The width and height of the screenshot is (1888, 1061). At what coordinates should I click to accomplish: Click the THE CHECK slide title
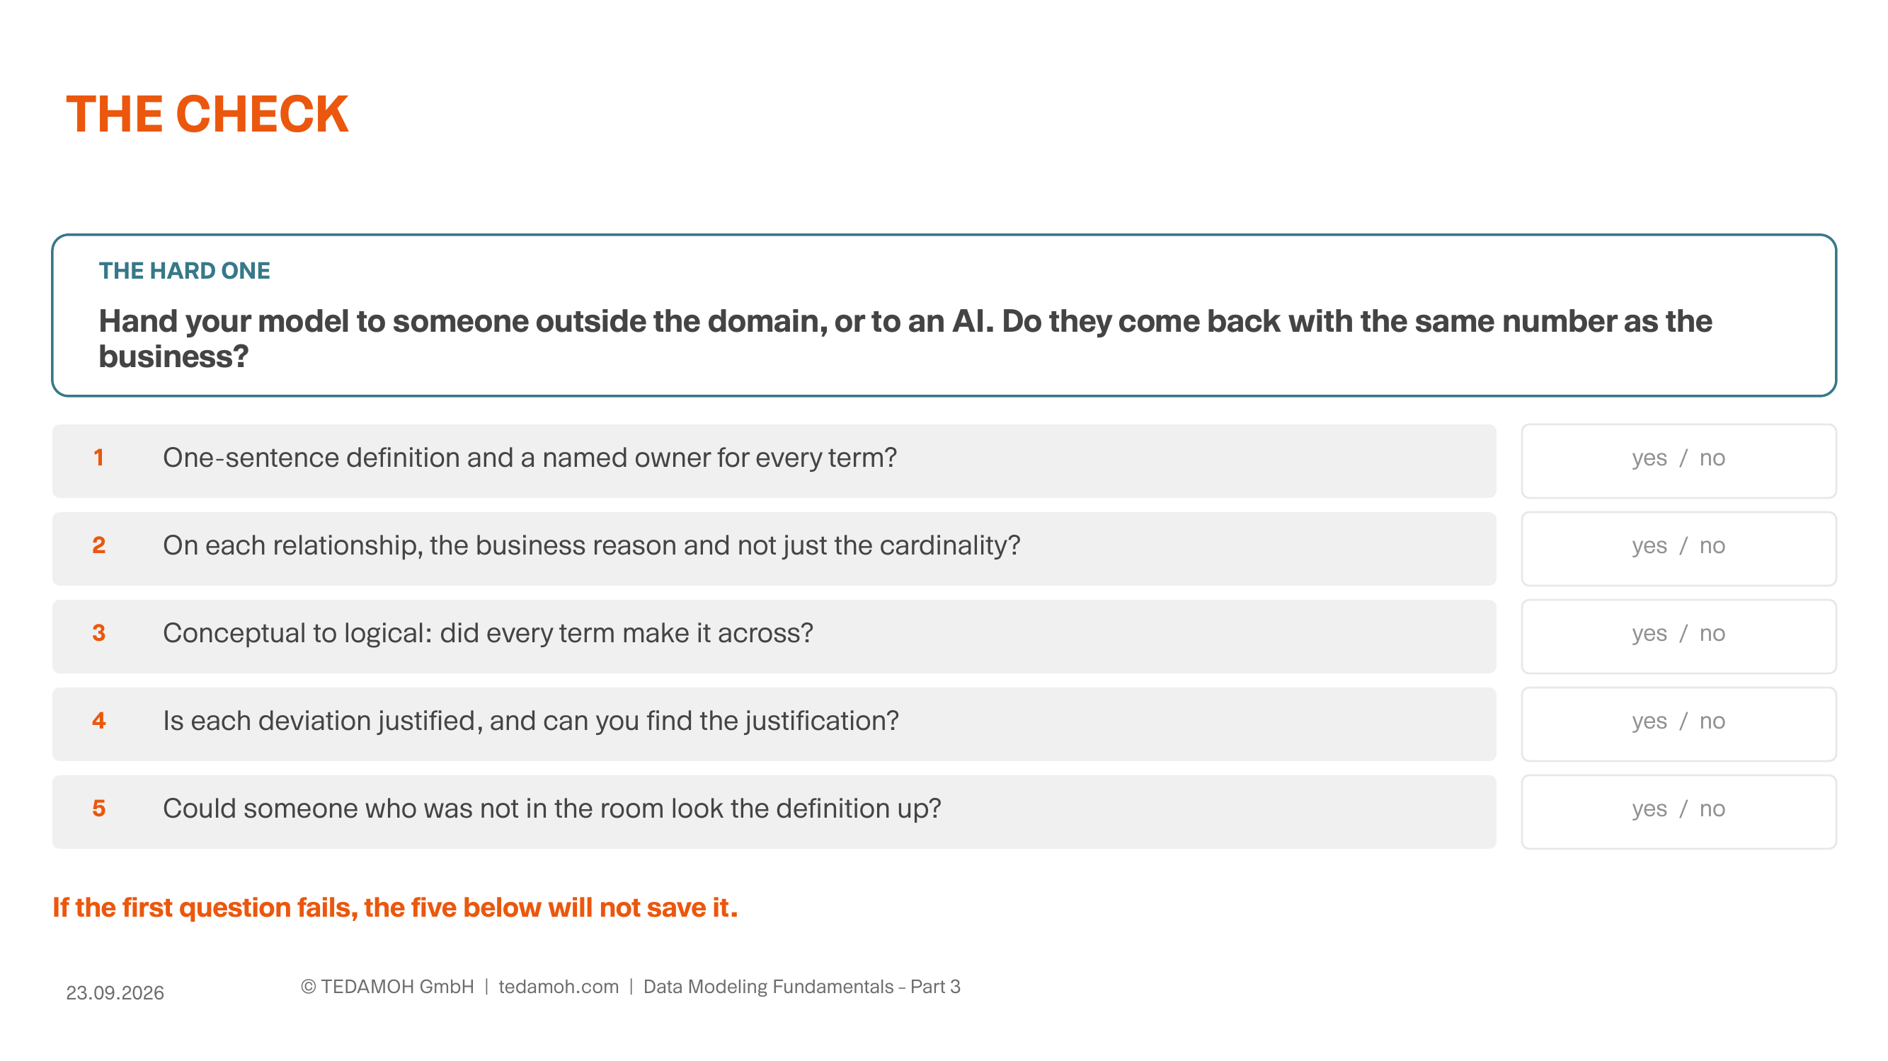point(207,114)
